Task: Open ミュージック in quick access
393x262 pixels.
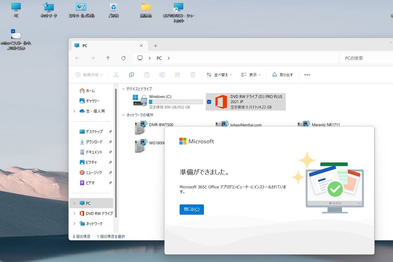Action: [x=91, y=173]
